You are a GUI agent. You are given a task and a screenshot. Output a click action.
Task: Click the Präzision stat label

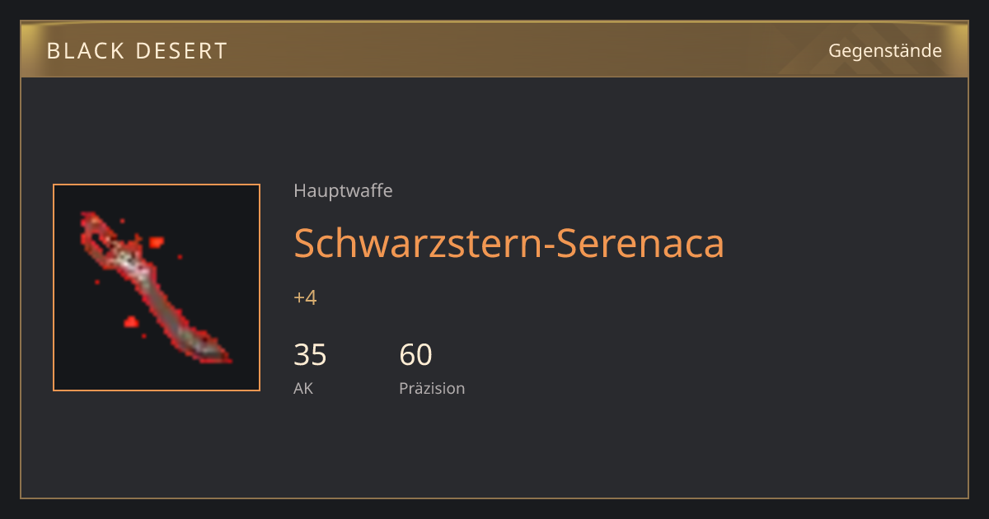(432, 388)
